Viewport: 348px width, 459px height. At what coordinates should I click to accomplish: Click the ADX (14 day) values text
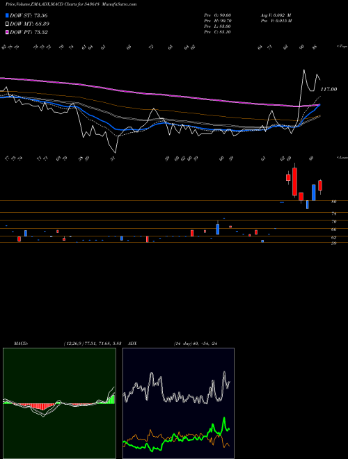(x=195, y=344)
